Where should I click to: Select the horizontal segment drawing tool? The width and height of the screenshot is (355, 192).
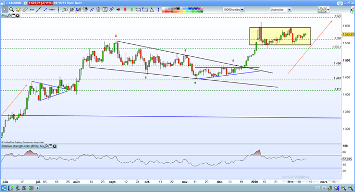tap(31, 10)
